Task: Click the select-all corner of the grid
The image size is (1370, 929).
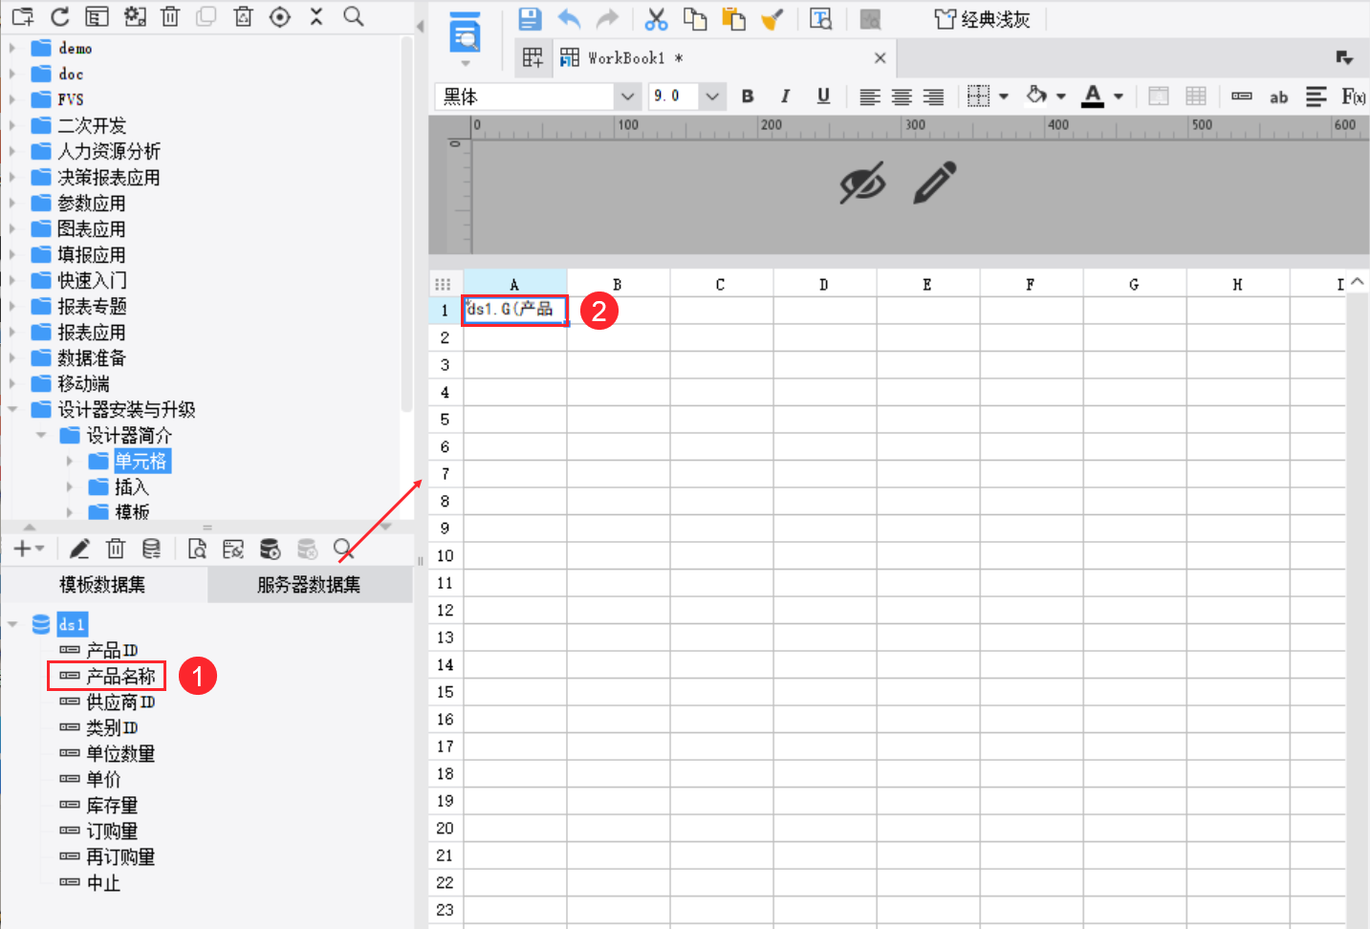Action: (x=443, y=284)
